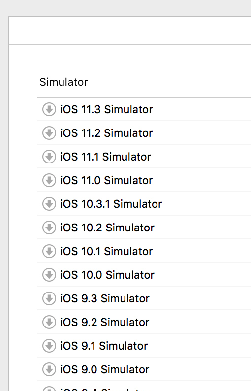Screen dimensions: 251x391
Task: Download iOS 9.3 Simulator with arrow icon
Action: pos(49,298)
